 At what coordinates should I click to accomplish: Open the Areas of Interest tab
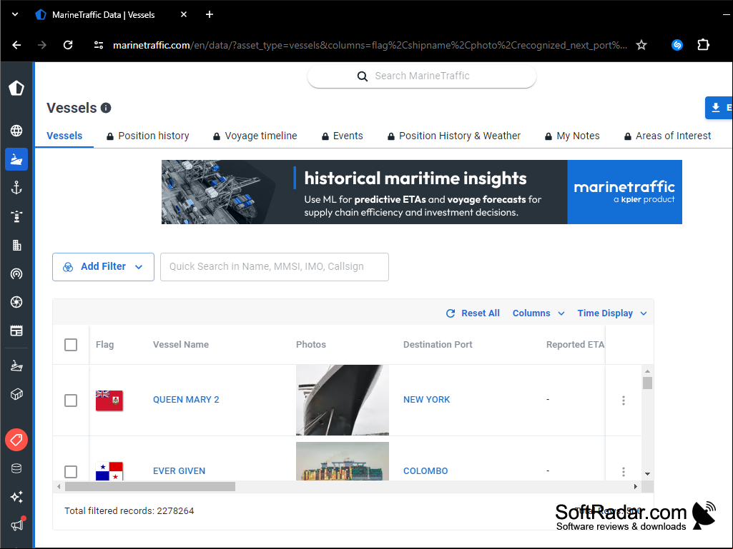click(x=667, y=136)
